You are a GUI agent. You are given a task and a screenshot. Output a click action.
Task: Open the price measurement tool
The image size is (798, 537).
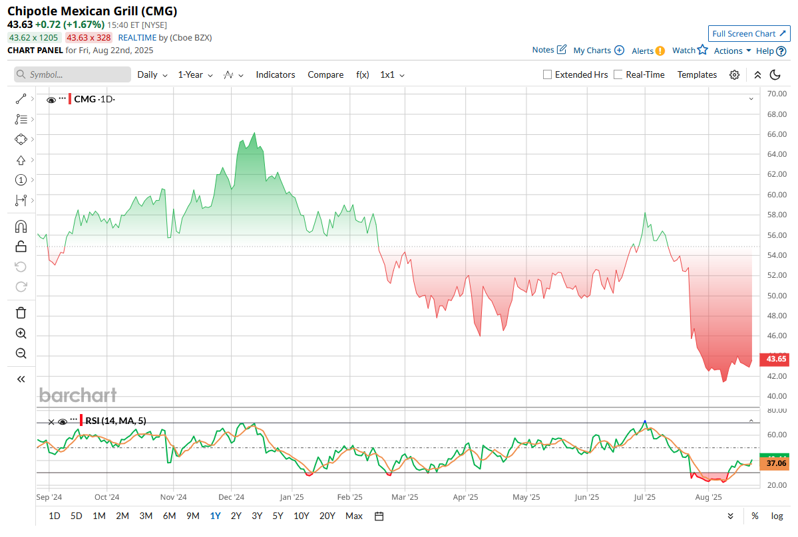pyautogui.click(x=21, y=200)
